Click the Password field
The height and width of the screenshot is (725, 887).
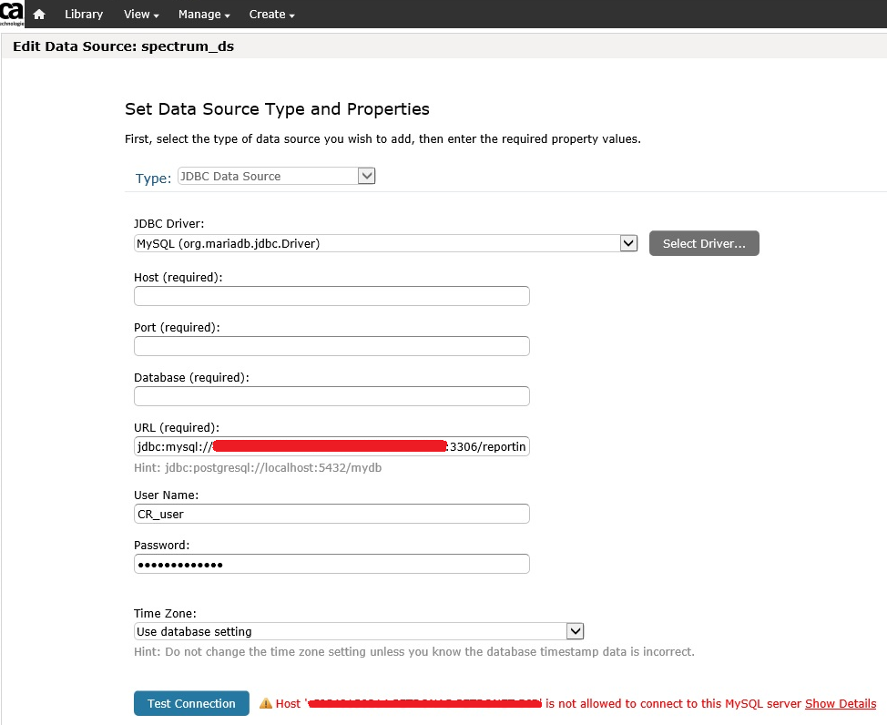tap(331, 564)
